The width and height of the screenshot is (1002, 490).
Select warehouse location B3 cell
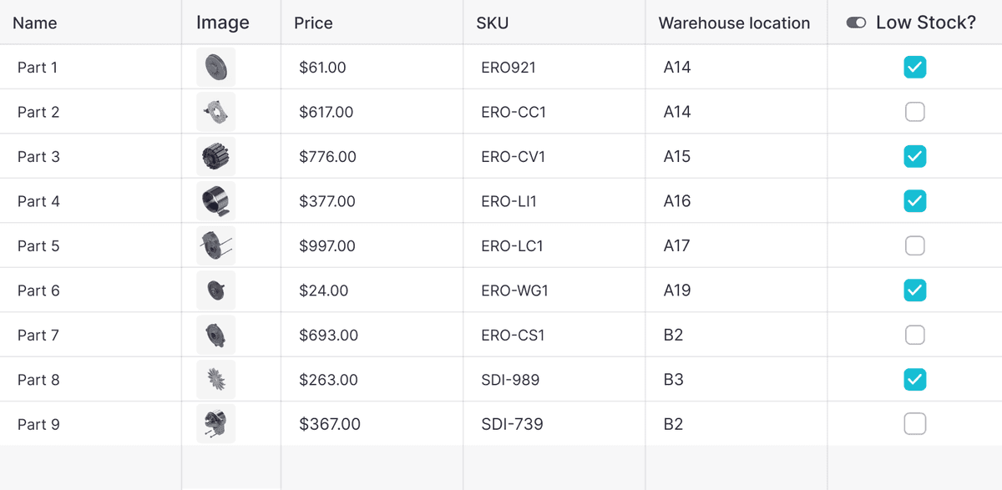(673, 380)
